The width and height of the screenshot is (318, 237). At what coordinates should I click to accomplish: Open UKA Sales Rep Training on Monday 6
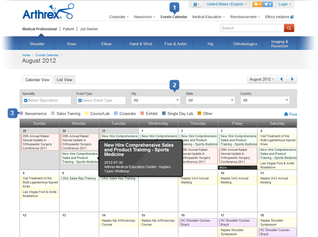[79, 178]
